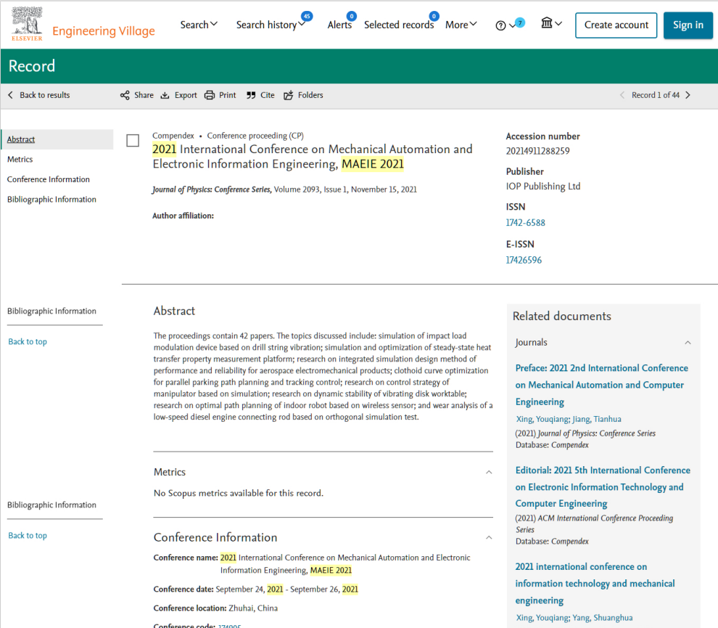Screen dimensions: 718x628
Task: Jump to Bibliographic Information below Conference Information
Action: [x=51, y=200]
